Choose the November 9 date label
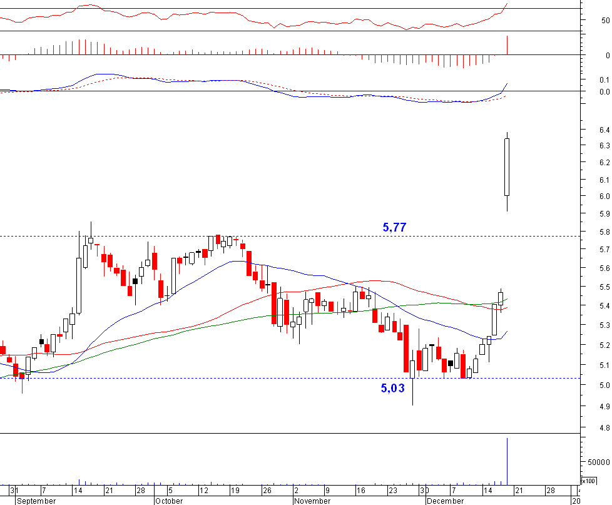Image resolution: width=612 pixels, height=505 pixels. [327, 491]
